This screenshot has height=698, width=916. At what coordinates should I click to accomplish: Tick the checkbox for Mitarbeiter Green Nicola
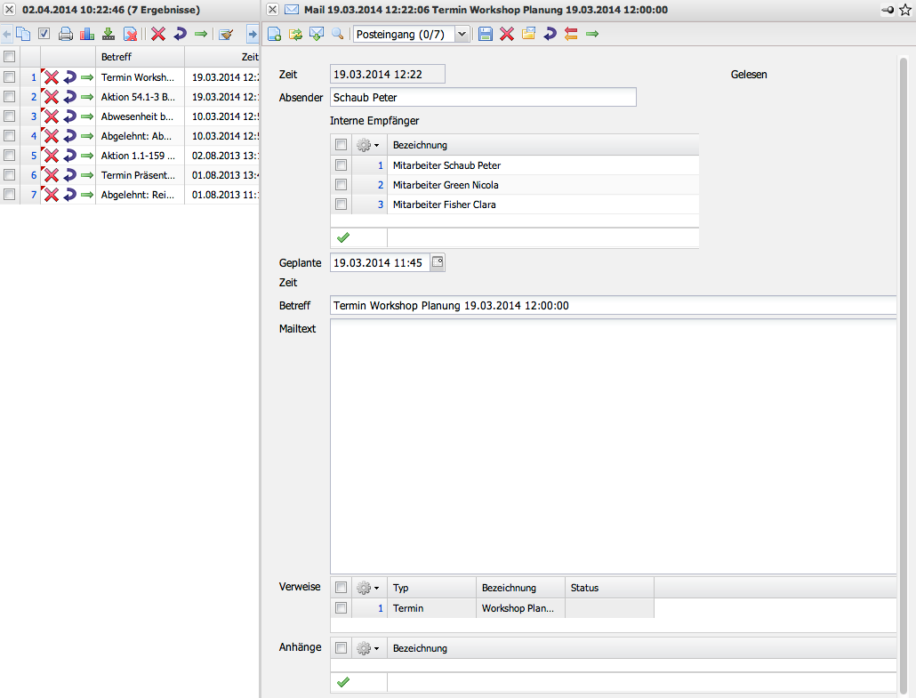(x=341, y=185)
